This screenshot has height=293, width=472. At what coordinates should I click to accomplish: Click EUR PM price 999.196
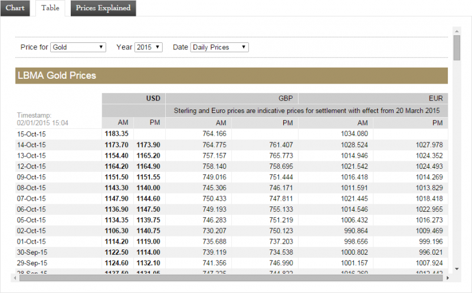pyautogui.click(x=431, y=242)
